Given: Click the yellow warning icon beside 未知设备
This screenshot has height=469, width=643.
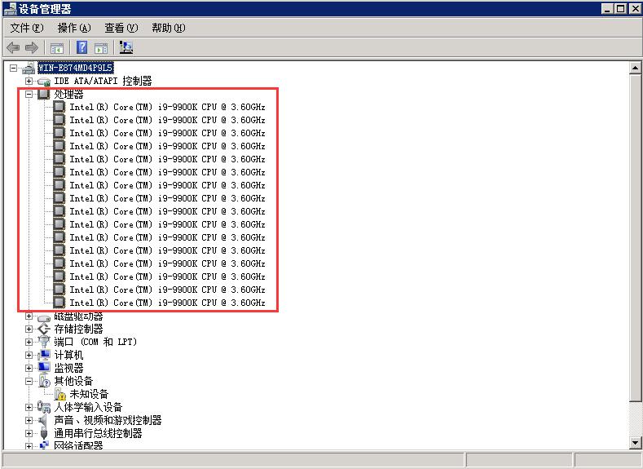Looking at the screenshot, I should 59,394.
